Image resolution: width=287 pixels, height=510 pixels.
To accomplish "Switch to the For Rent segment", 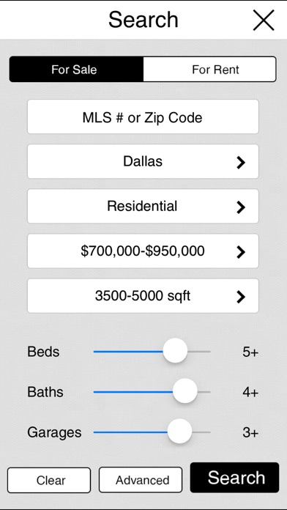I will 209,70.
